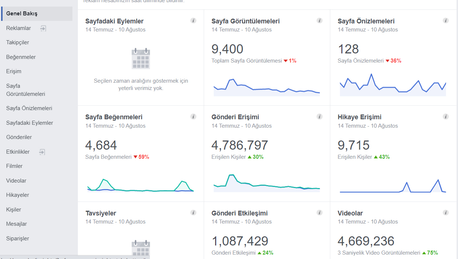Open Sayfa Önizlemeleri in the sidebar

29,108
